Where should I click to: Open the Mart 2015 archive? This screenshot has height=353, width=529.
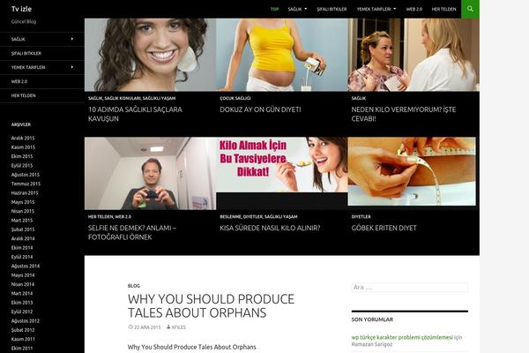tap(22, 220)
